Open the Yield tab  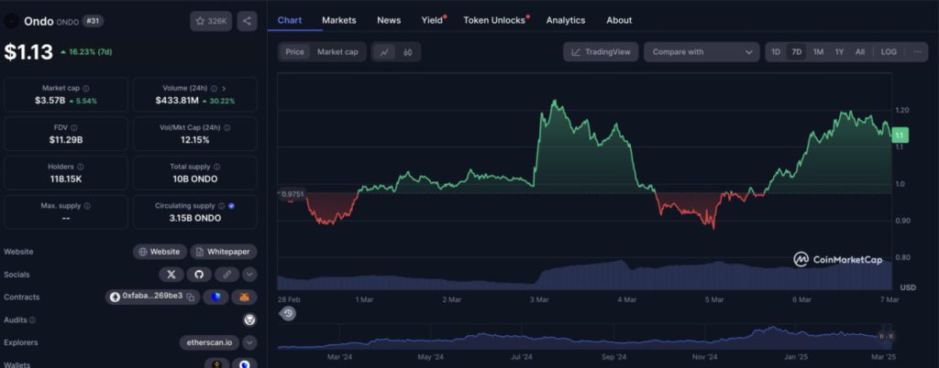point(433,20)
